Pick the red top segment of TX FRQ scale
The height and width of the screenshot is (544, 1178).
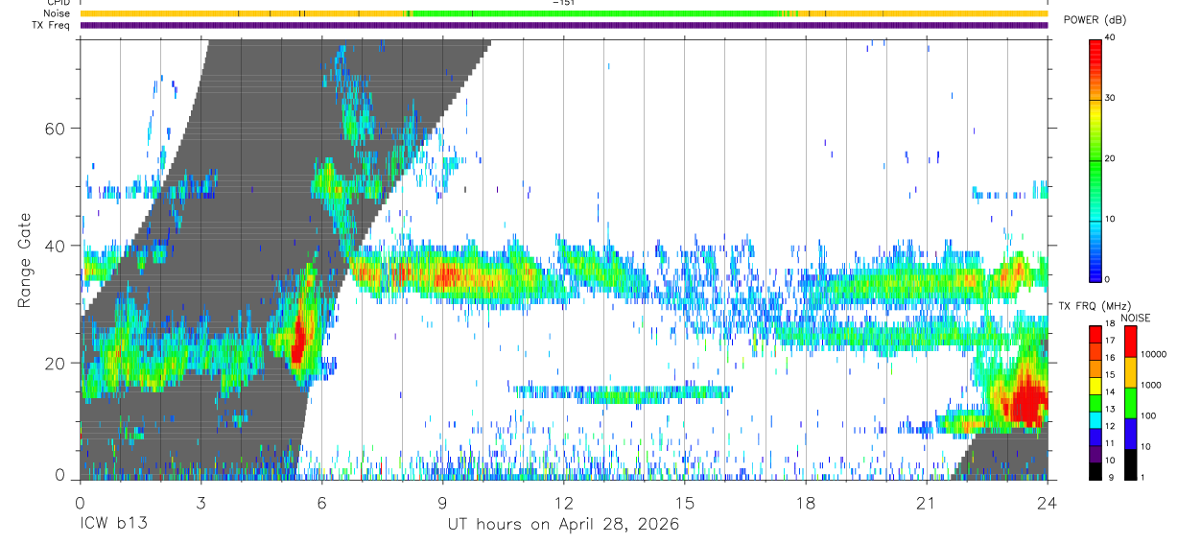pyautogui.click(x=1095, y=333)
